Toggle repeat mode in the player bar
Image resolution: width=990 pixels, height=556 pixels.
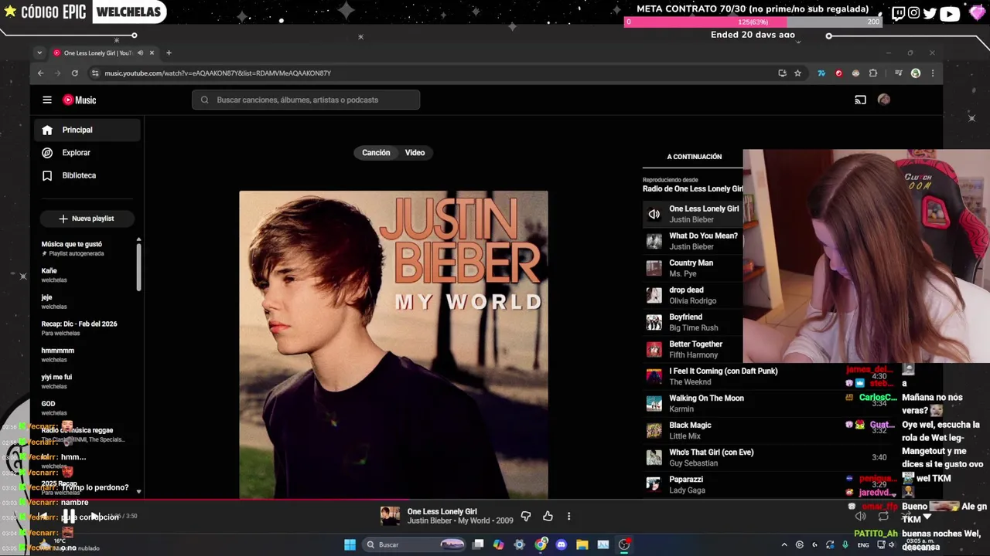pos(883,516)
